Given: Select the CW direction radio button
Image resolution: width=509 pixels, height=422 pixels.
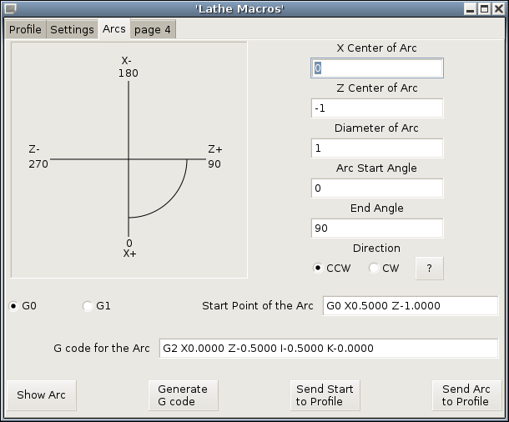Looking at the screenshot, I should click(x=374, y=269).
